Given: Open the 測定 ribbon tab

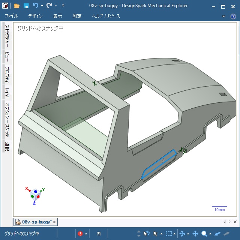Looking at the screenshot, I should (x=77, y=16).
